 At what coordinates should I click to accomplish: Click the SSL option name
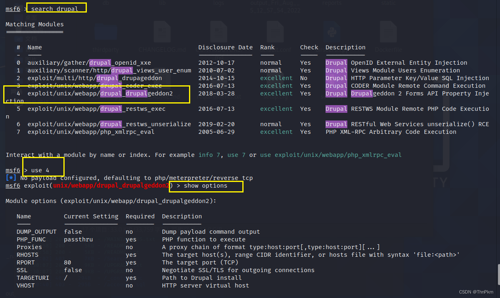click(22, 270)
